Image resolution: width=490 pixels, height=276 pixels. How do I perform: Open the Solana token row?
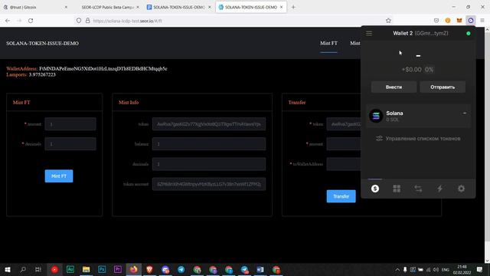(x=418, y=116)
